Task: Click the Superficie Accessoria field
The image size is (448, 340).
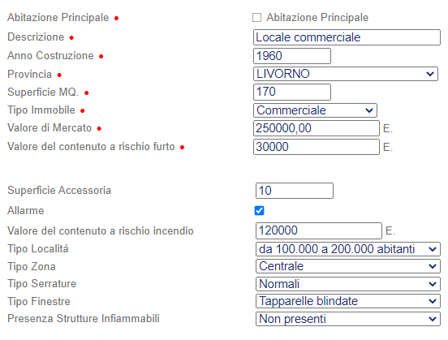Action: (295, 191)
